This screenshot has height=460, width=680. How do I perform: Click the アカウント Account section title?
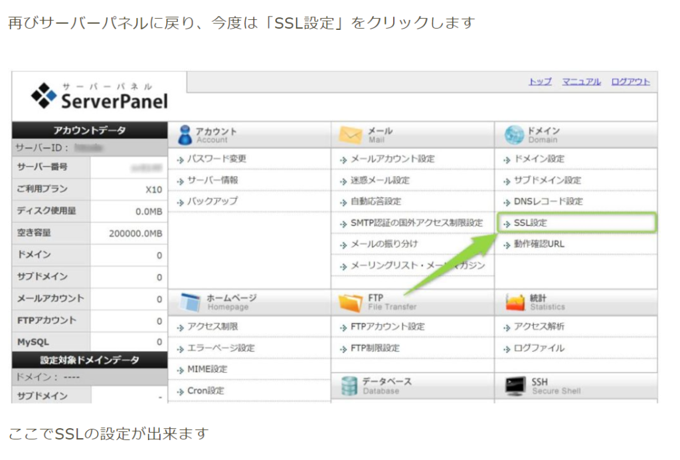(x=216, y=135)
